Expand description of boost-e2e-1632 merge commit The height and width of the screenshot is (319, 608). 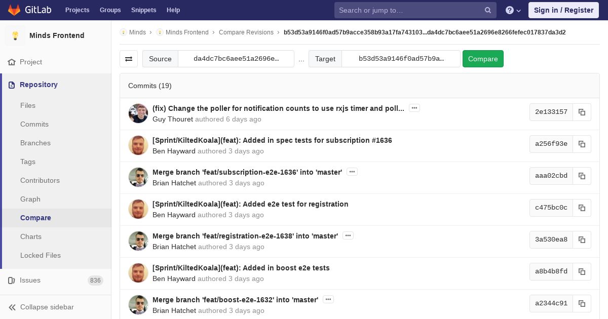328,299
